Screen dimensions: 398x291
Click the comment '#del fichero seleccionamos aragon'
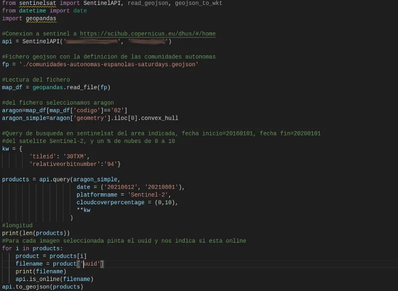click(58, 103)
